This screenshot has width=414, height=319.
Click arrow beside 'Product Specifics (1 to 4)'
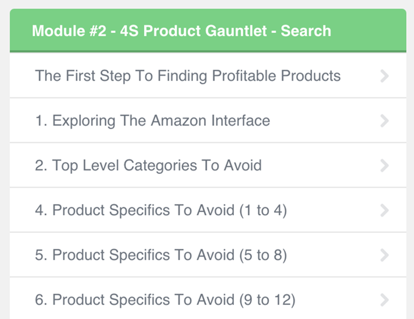[385, 210]
